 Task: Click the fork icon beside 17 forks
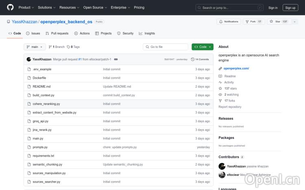pos(220,101)
